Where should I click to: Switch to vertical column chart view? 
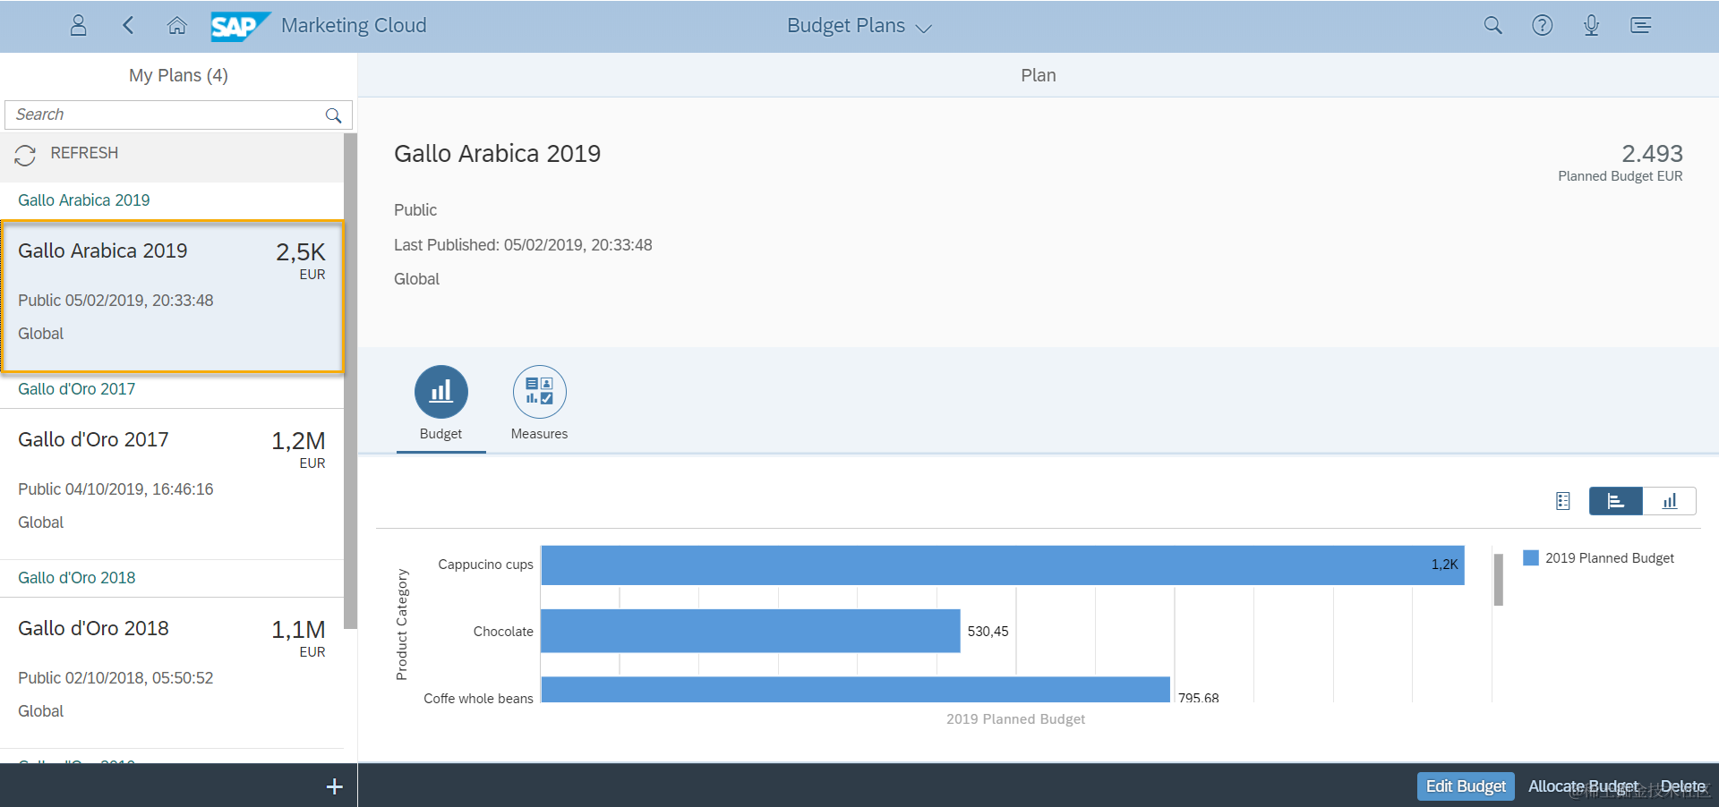point(1670,501)
